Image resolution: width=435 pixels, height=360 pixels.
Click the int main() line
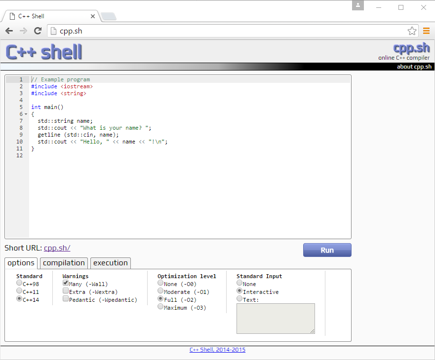(x=47, y=107)
